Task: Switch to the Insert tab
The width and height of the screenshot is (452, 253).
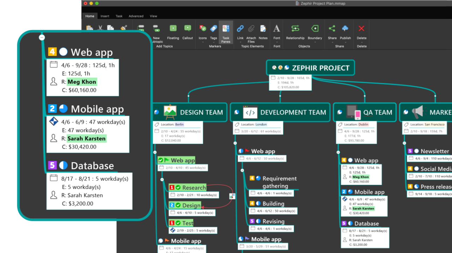Action: (105, 16)
